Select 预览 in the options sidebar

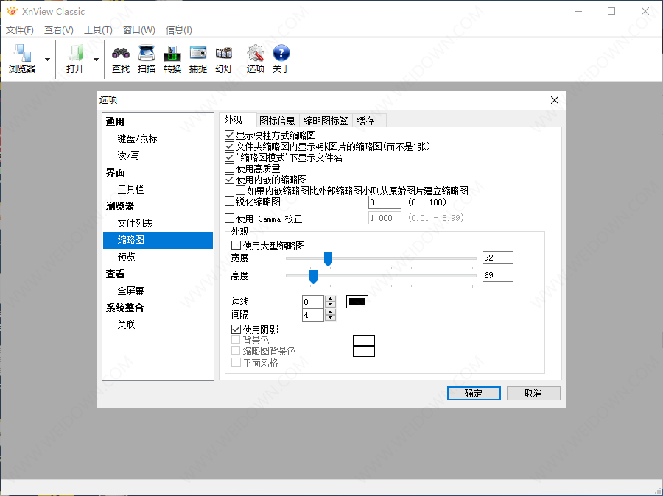[x=127, y=256]
